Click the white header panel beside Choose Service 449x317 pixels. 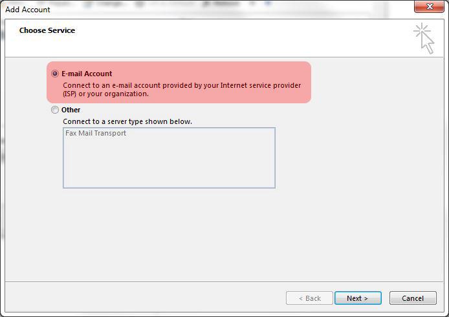click(229, 38)
